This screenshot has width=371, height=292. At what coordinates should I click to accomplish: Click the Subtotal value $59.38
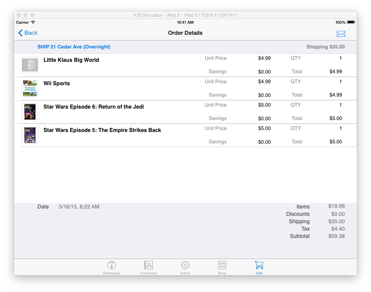click(337, 236)
